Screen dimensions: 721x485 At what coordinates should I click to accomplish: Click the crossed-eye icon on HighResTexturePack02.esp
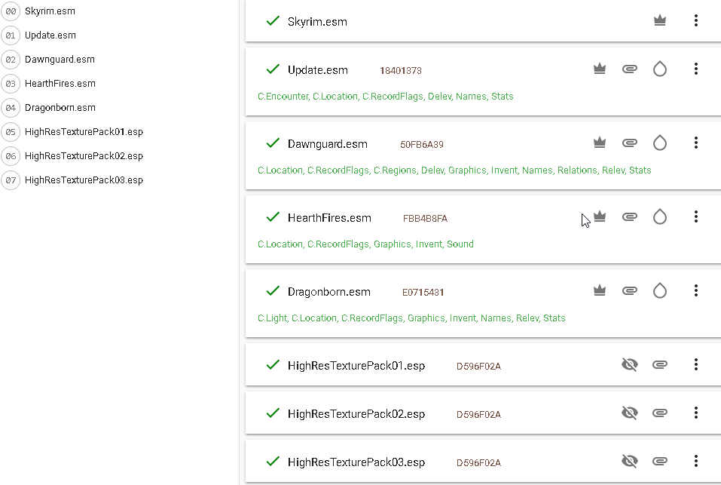pos(630,413)
